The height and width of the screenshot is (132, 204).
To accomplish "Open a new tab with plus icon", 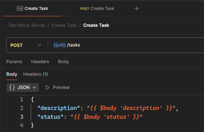I will 137,8.
